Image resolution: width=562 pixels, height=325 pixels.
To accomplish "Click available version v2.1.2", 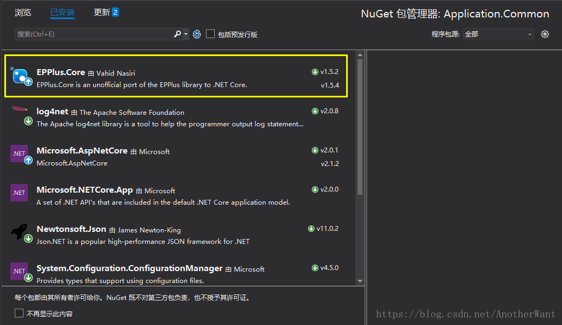I will click(330, 163).
